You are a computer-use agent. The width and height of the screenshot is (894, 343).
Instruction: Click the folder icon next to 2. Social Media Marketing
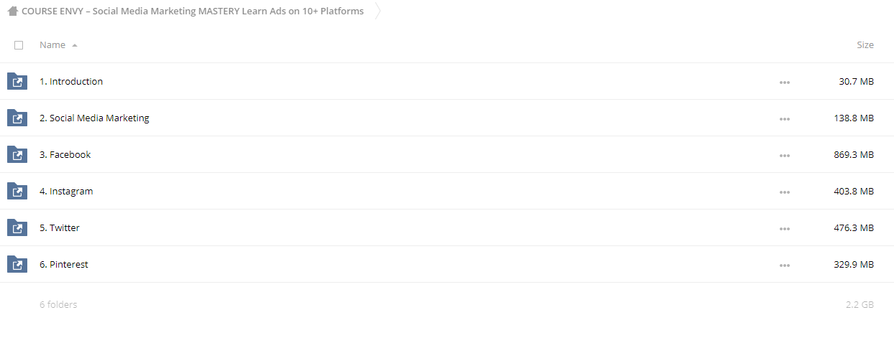(17, 118)
